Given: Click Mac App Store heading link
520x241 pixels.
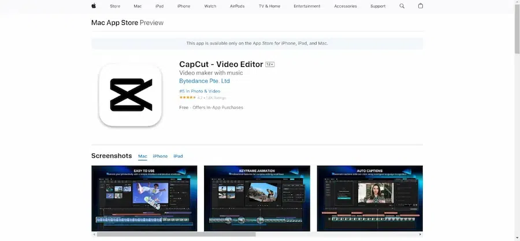Looking at the screenshot, I should coord(115,23).
